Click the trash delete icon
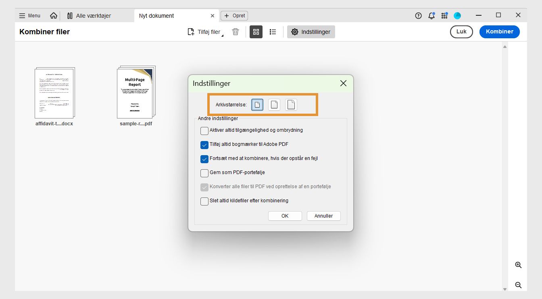Screen dimensions: 542x299 236,32
